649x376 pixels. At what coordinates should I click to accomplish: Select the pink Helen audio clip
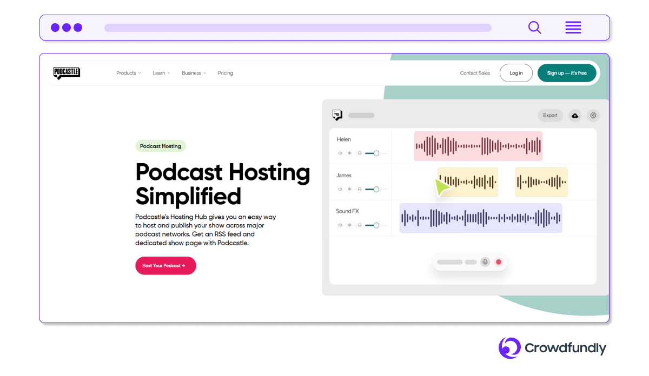click(478, 146)
